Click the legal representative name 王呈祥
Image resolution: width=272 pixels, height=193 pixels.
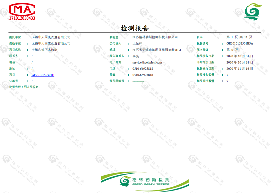(137, 43)
